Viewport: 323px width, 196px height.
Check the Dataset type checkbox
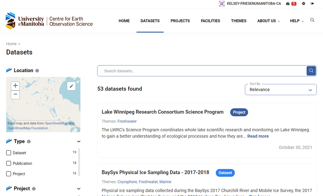(x=9, y=153)
